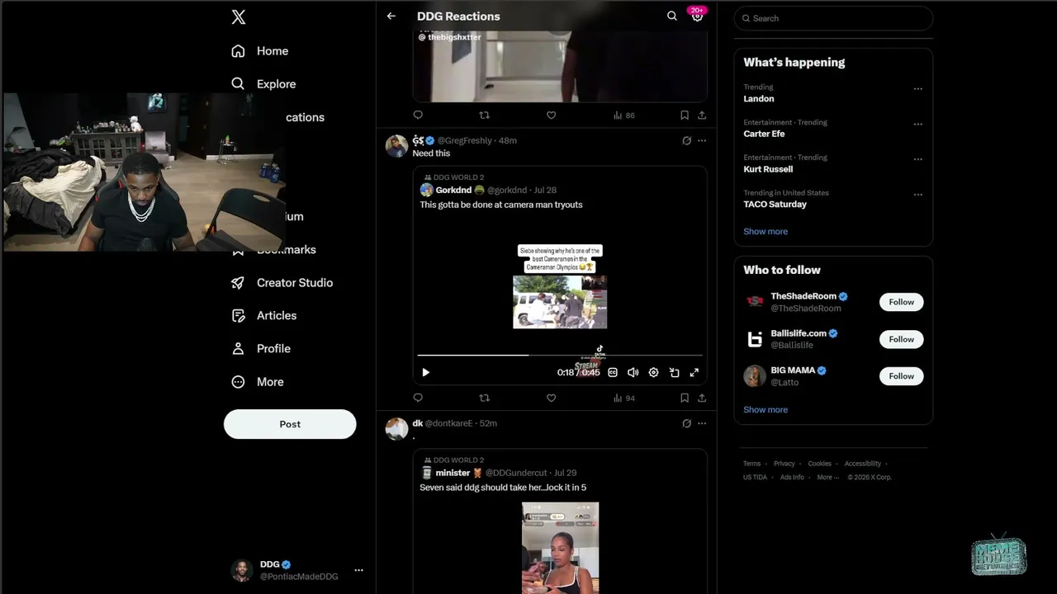This screenshot has width=1057, height=594.
Task: Open the X logo home link
Action: click(239, 17)
